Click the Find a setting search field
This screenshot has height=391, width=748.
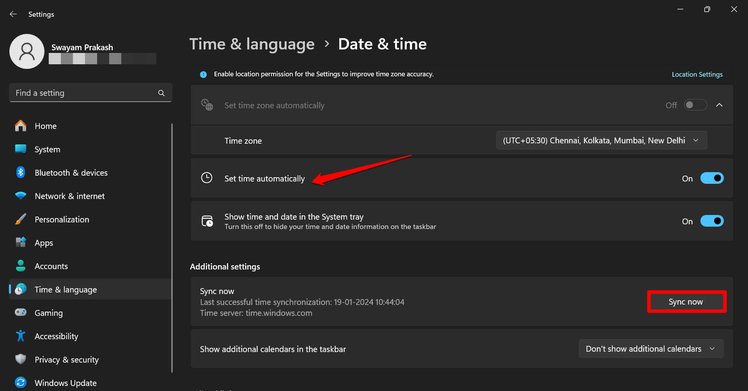click(x=84, y=93)
